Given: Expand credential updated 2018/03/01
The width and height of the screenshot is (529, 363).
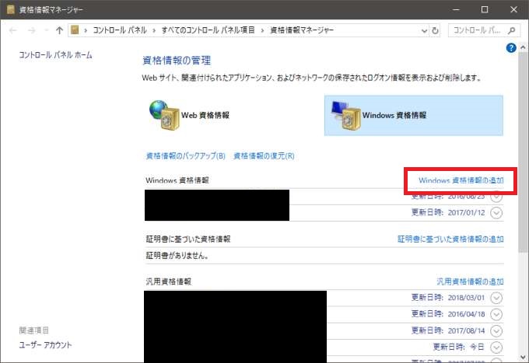Looking at the screenshot, I should click(x=496, y=298).
